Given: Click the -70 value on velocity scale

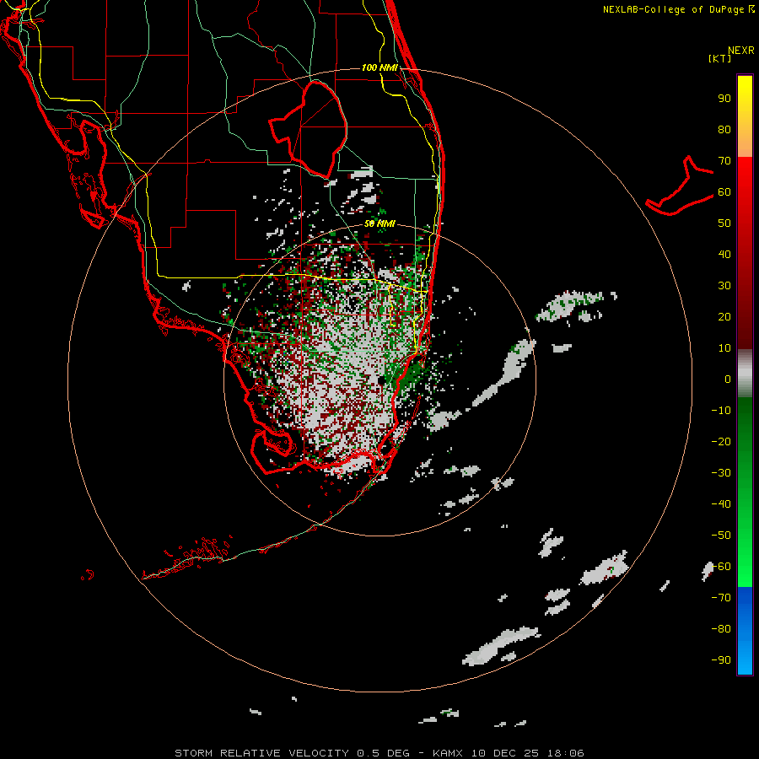Looking at the screenshot, I should [721, 597].
